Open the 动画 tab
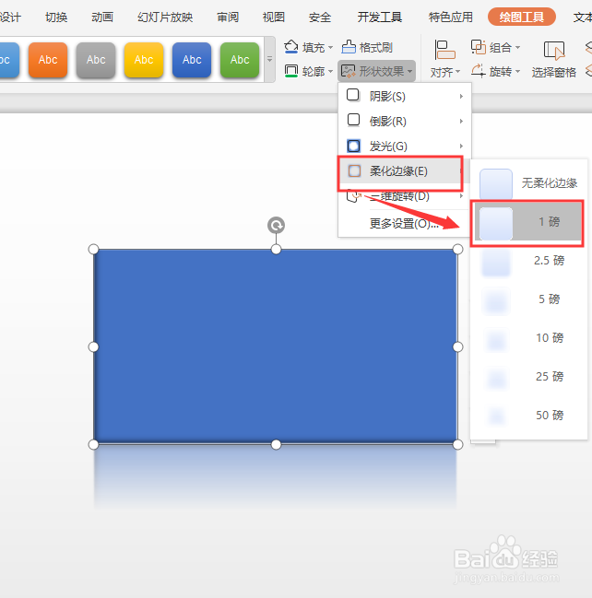Image resolution: width=592 pixels, height=598 pixels. point(102,18)
